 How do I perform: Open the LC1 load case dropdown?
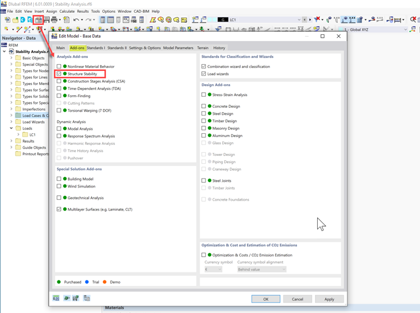(299, 19)
